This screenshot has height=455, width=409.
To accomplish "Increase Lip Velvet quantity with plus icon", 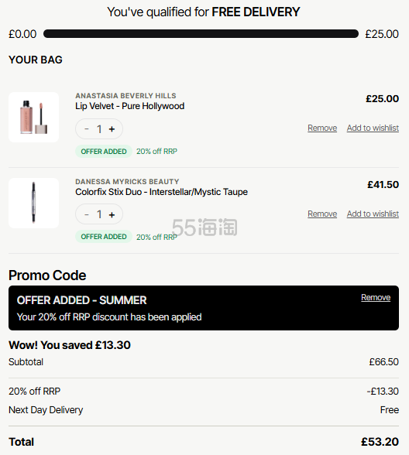I will pyautogui.click(x=112, y=129).
